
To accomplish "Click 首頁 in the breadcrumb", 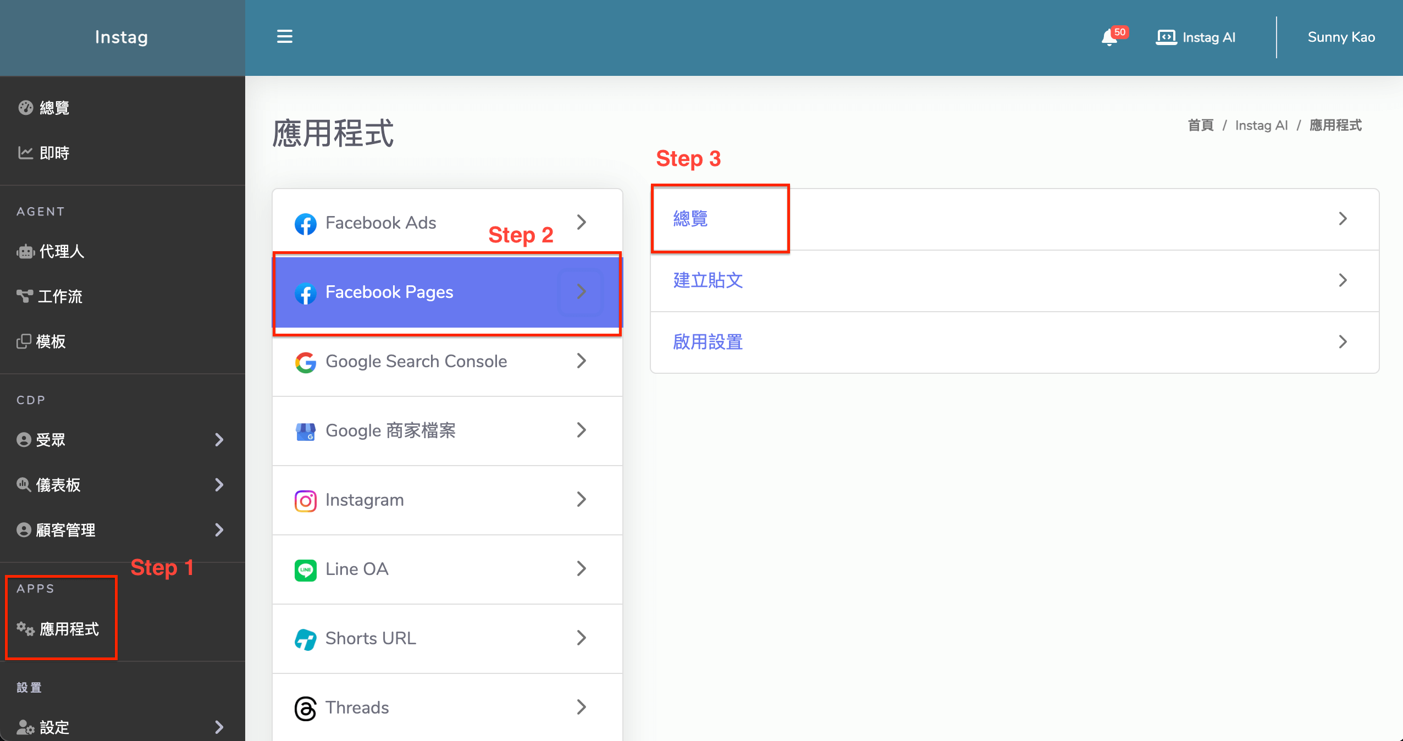I will tap(1201, 125).
